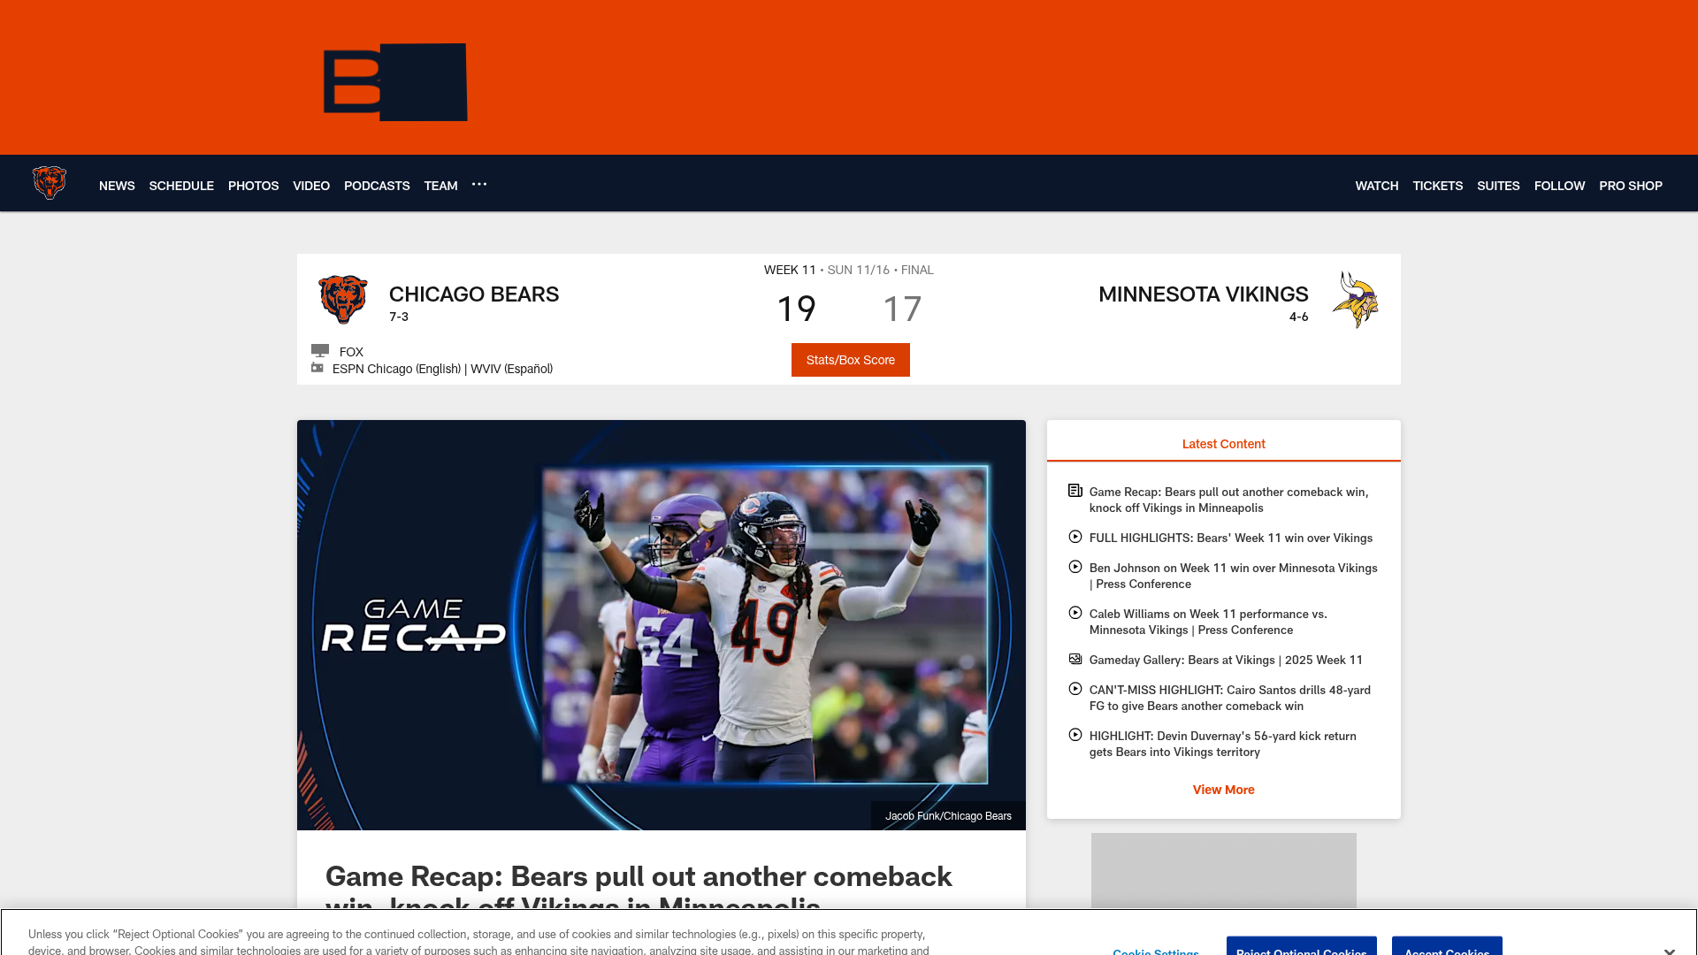Click View More under Latest Content
1698x955 pixels.
1223,789
